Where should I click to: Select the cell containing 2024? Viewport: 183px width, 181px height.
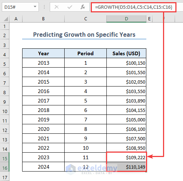[x=43, y=167]
